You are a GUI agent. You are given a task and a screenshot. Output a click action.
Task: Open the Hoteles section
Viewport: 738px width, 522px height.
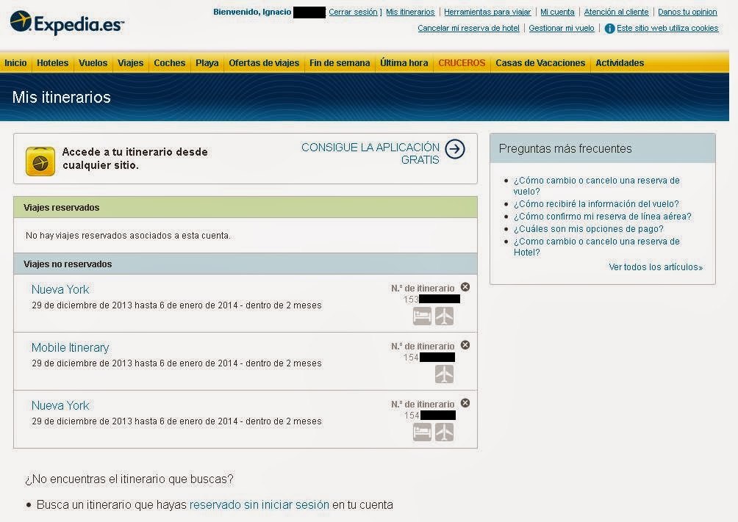(52, 63)
